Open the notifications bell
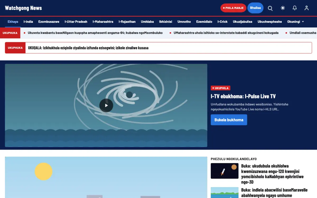The height and width of the screenshot is (198, 317). click(x=295, y=8)
